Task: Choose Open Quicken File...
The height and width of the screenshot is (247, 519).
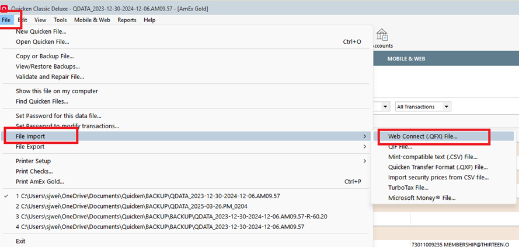Action: 43,42
